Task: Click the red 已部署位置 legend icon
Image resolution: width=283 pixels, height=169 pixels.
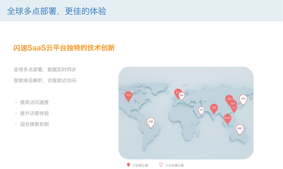Action: click(128, 165)
